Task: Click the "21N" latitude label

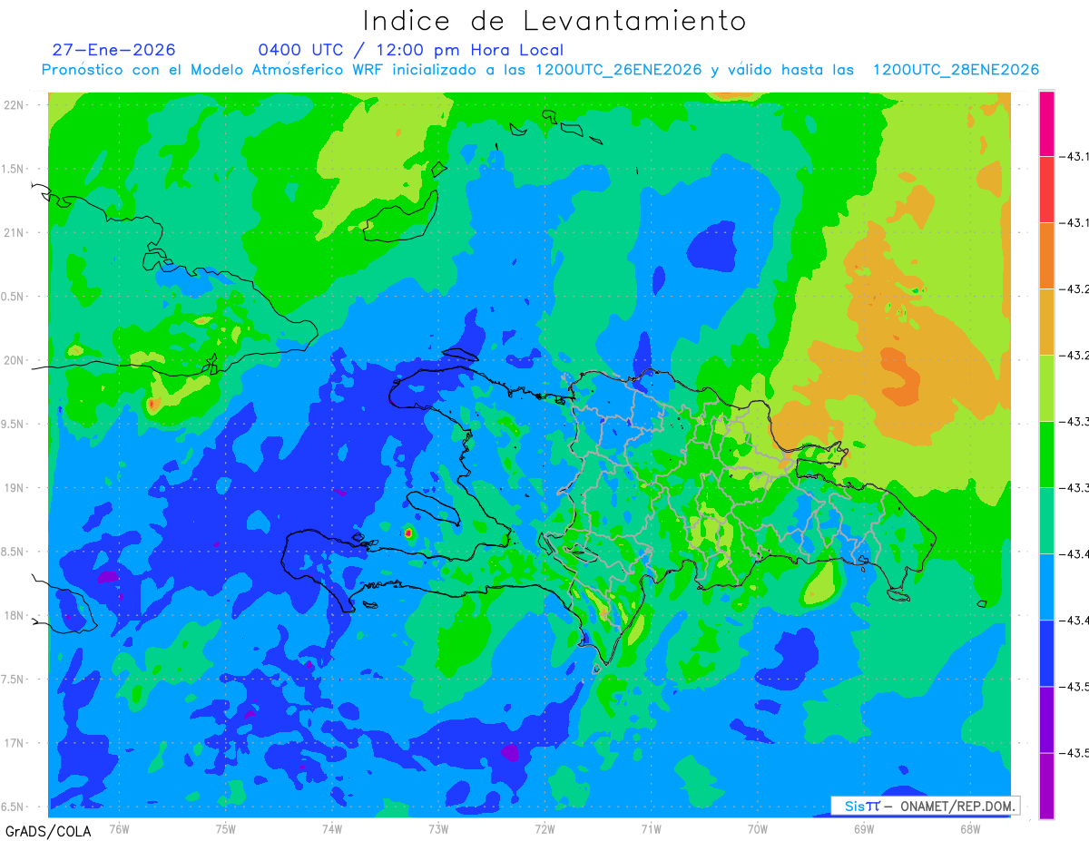Action: pyautogui.click(x=15, y=232)
